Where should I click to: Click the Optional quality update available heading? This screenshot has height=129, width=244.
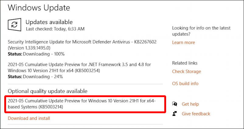tap(48, 91)
